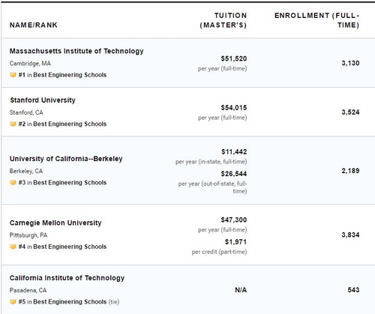The width and height of the screenshot is (375, 314).
Task: Click Stanford's Best Engineering Schools ranking link
Action: (70, 124)
